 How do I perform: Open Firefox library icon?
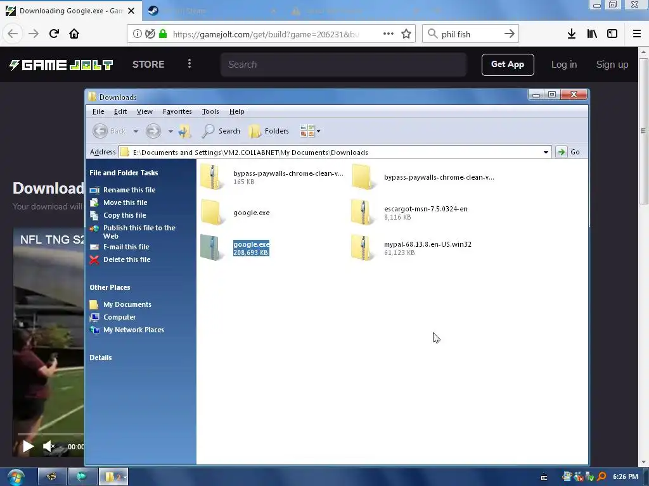(x=592, y=34)
